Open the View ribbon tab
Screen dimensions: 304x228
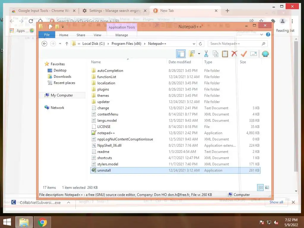97,35
